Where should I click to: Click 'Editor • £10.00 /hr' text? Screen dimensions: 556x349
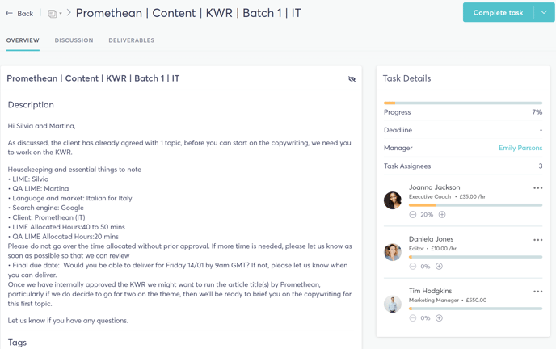[432, 248]
